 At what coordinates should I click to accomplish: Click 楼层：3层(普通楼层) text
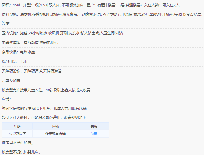(x=125, y=5)
